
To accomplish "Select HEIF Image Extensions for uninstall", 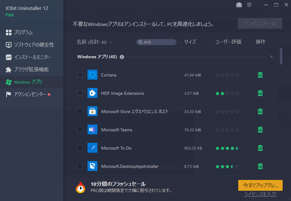I will tap(80, 93).
